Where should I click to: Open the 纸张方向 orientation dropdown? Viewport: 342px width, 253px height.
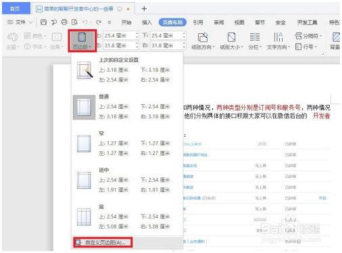point(203,41)
